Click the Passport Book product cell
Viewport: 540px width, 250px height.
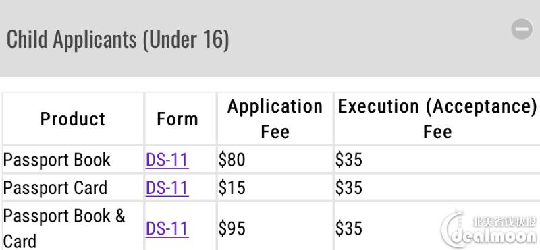click(x=73, y=160)
